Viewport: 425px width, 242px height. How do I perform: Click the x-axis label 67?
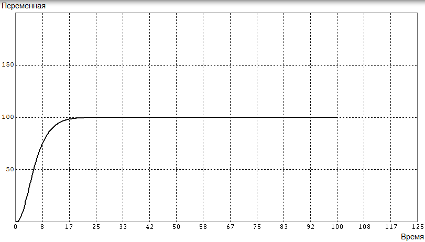pos(230,227)
